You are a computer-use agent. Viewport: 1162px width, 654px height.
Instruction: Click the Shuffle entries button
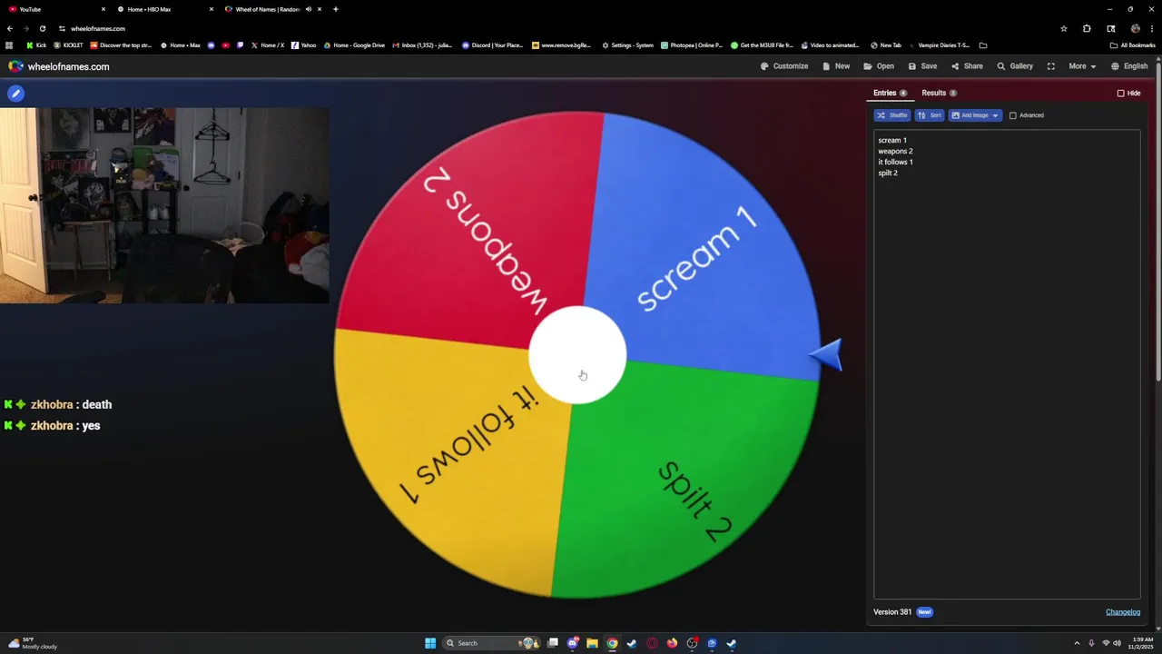[x=891, y=115]
